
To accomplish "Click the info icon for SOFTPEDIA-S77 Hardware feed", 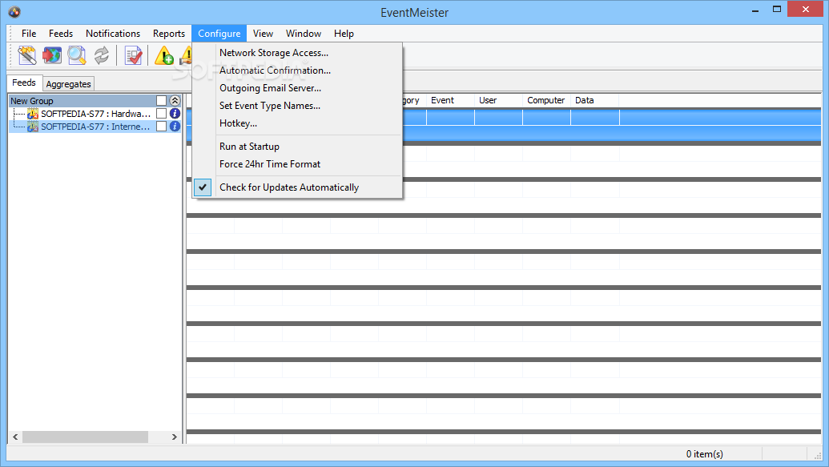I will (x=175, y=114).
